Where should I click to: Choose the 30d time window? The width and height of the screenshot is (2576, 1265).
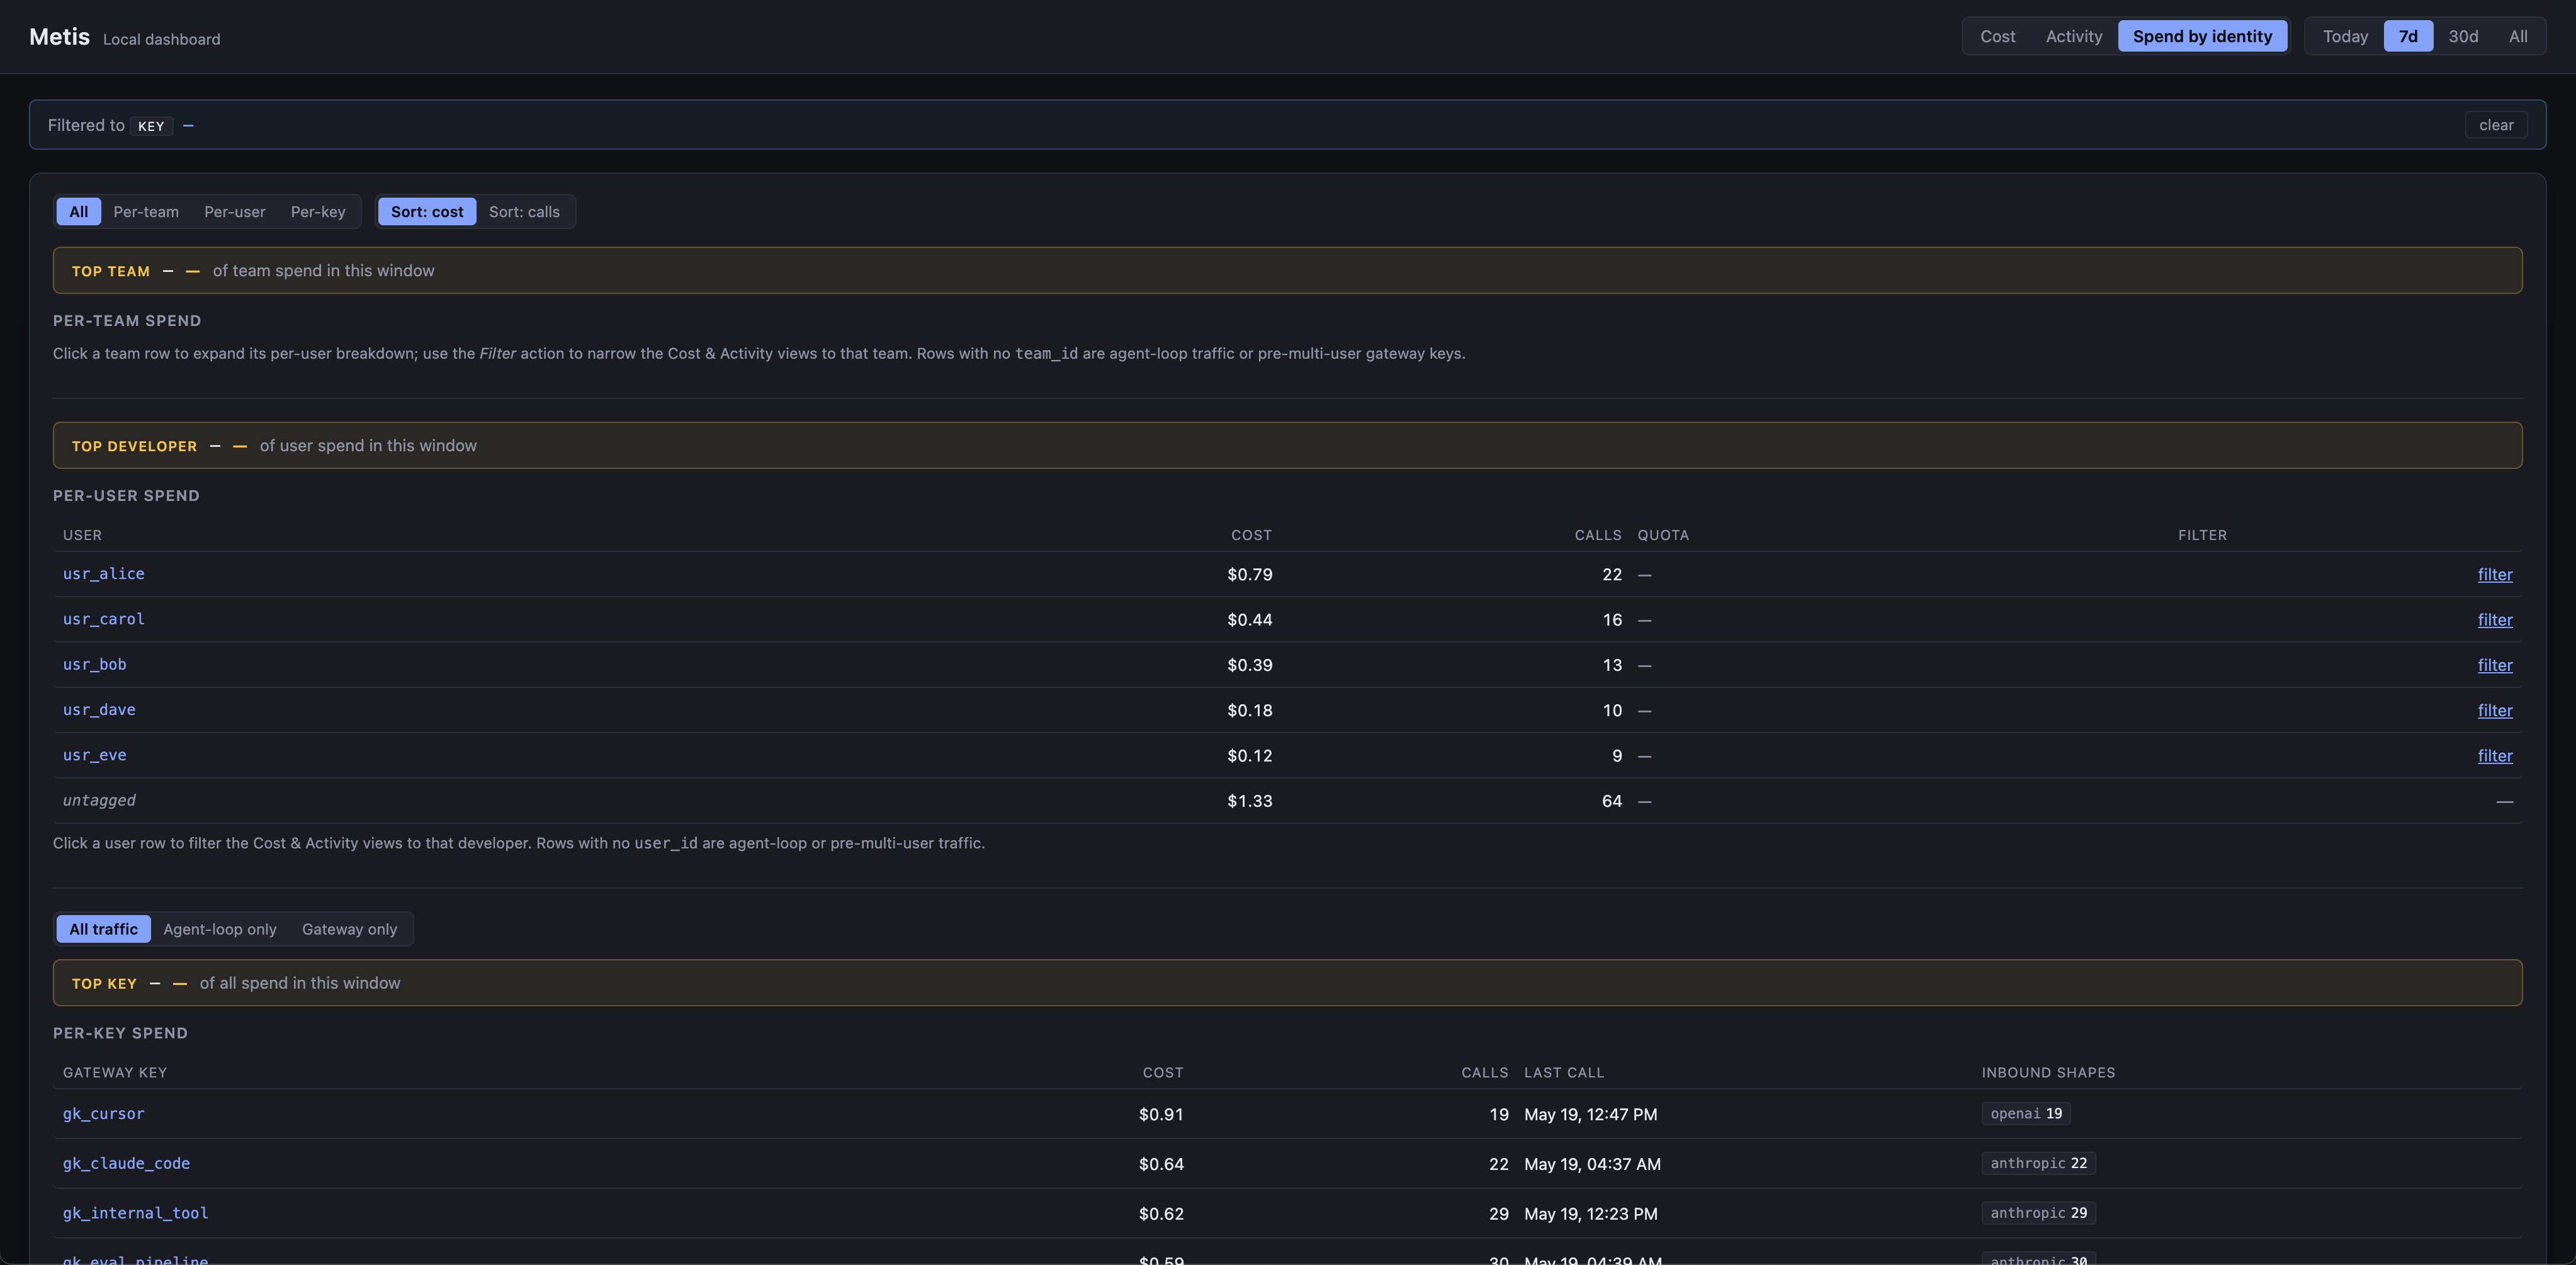click(x=2463, y=37)
